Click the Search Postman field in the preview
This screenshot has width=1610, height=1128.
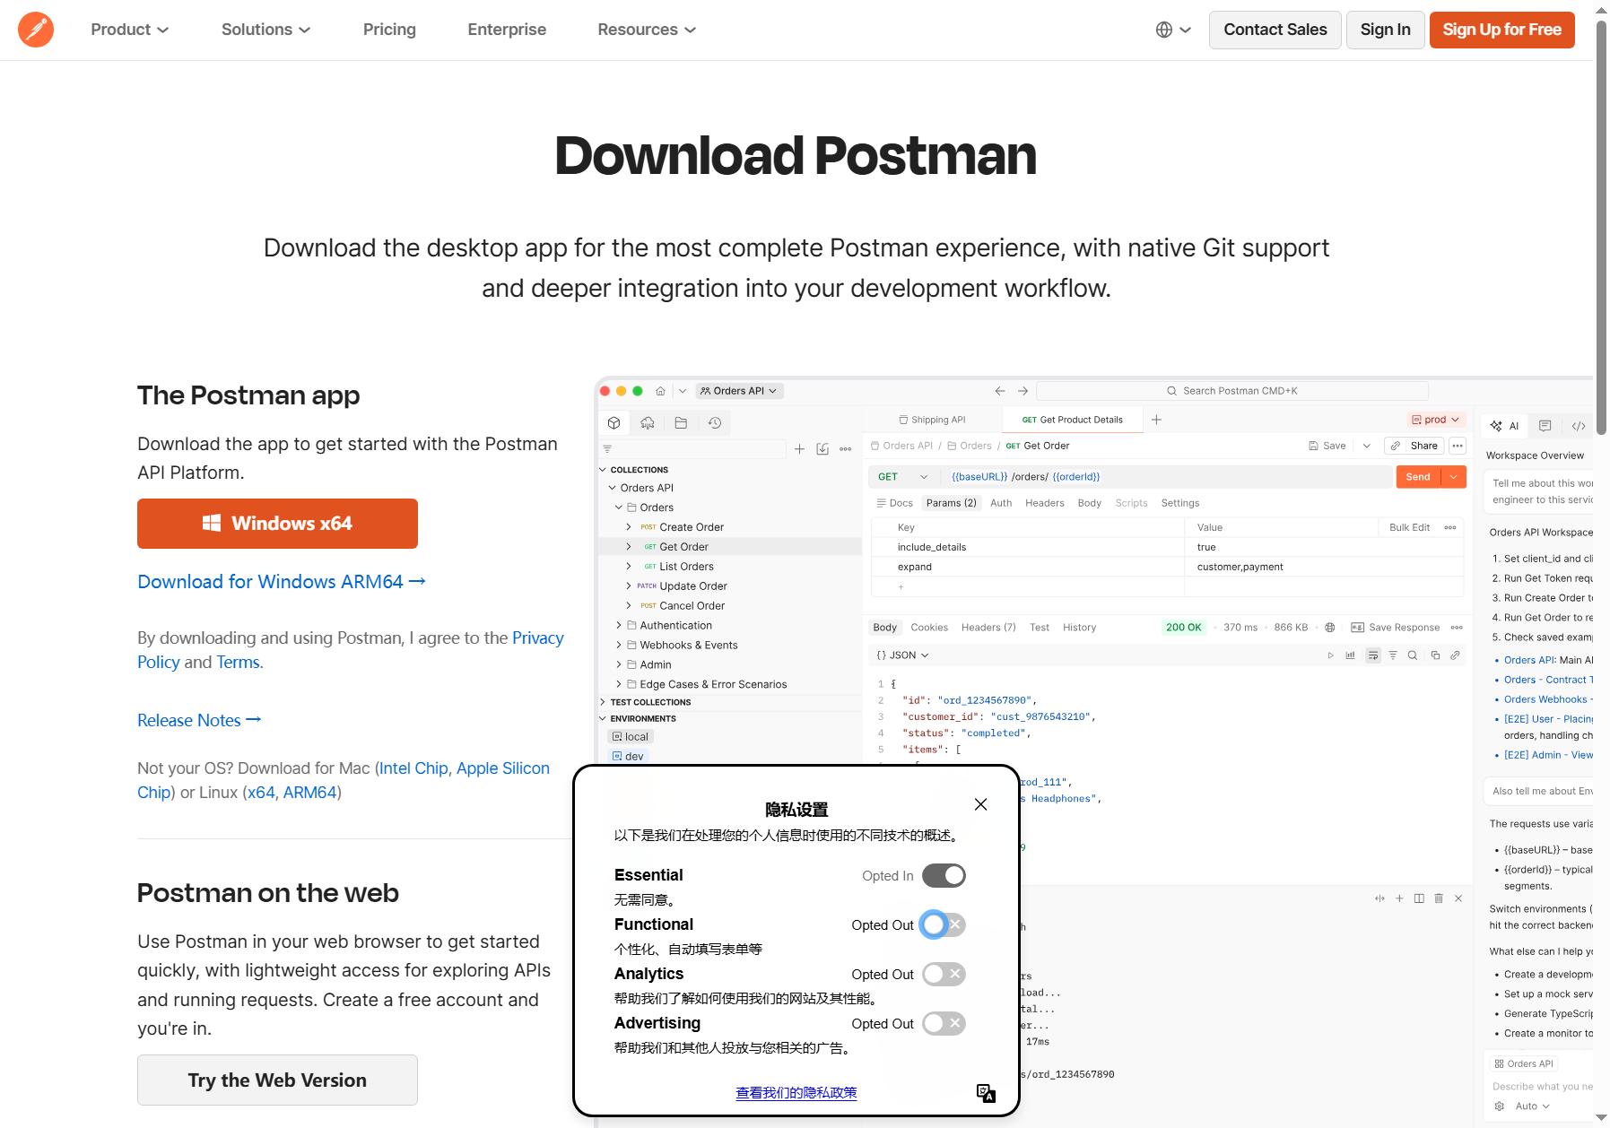tap(1231, 391)
